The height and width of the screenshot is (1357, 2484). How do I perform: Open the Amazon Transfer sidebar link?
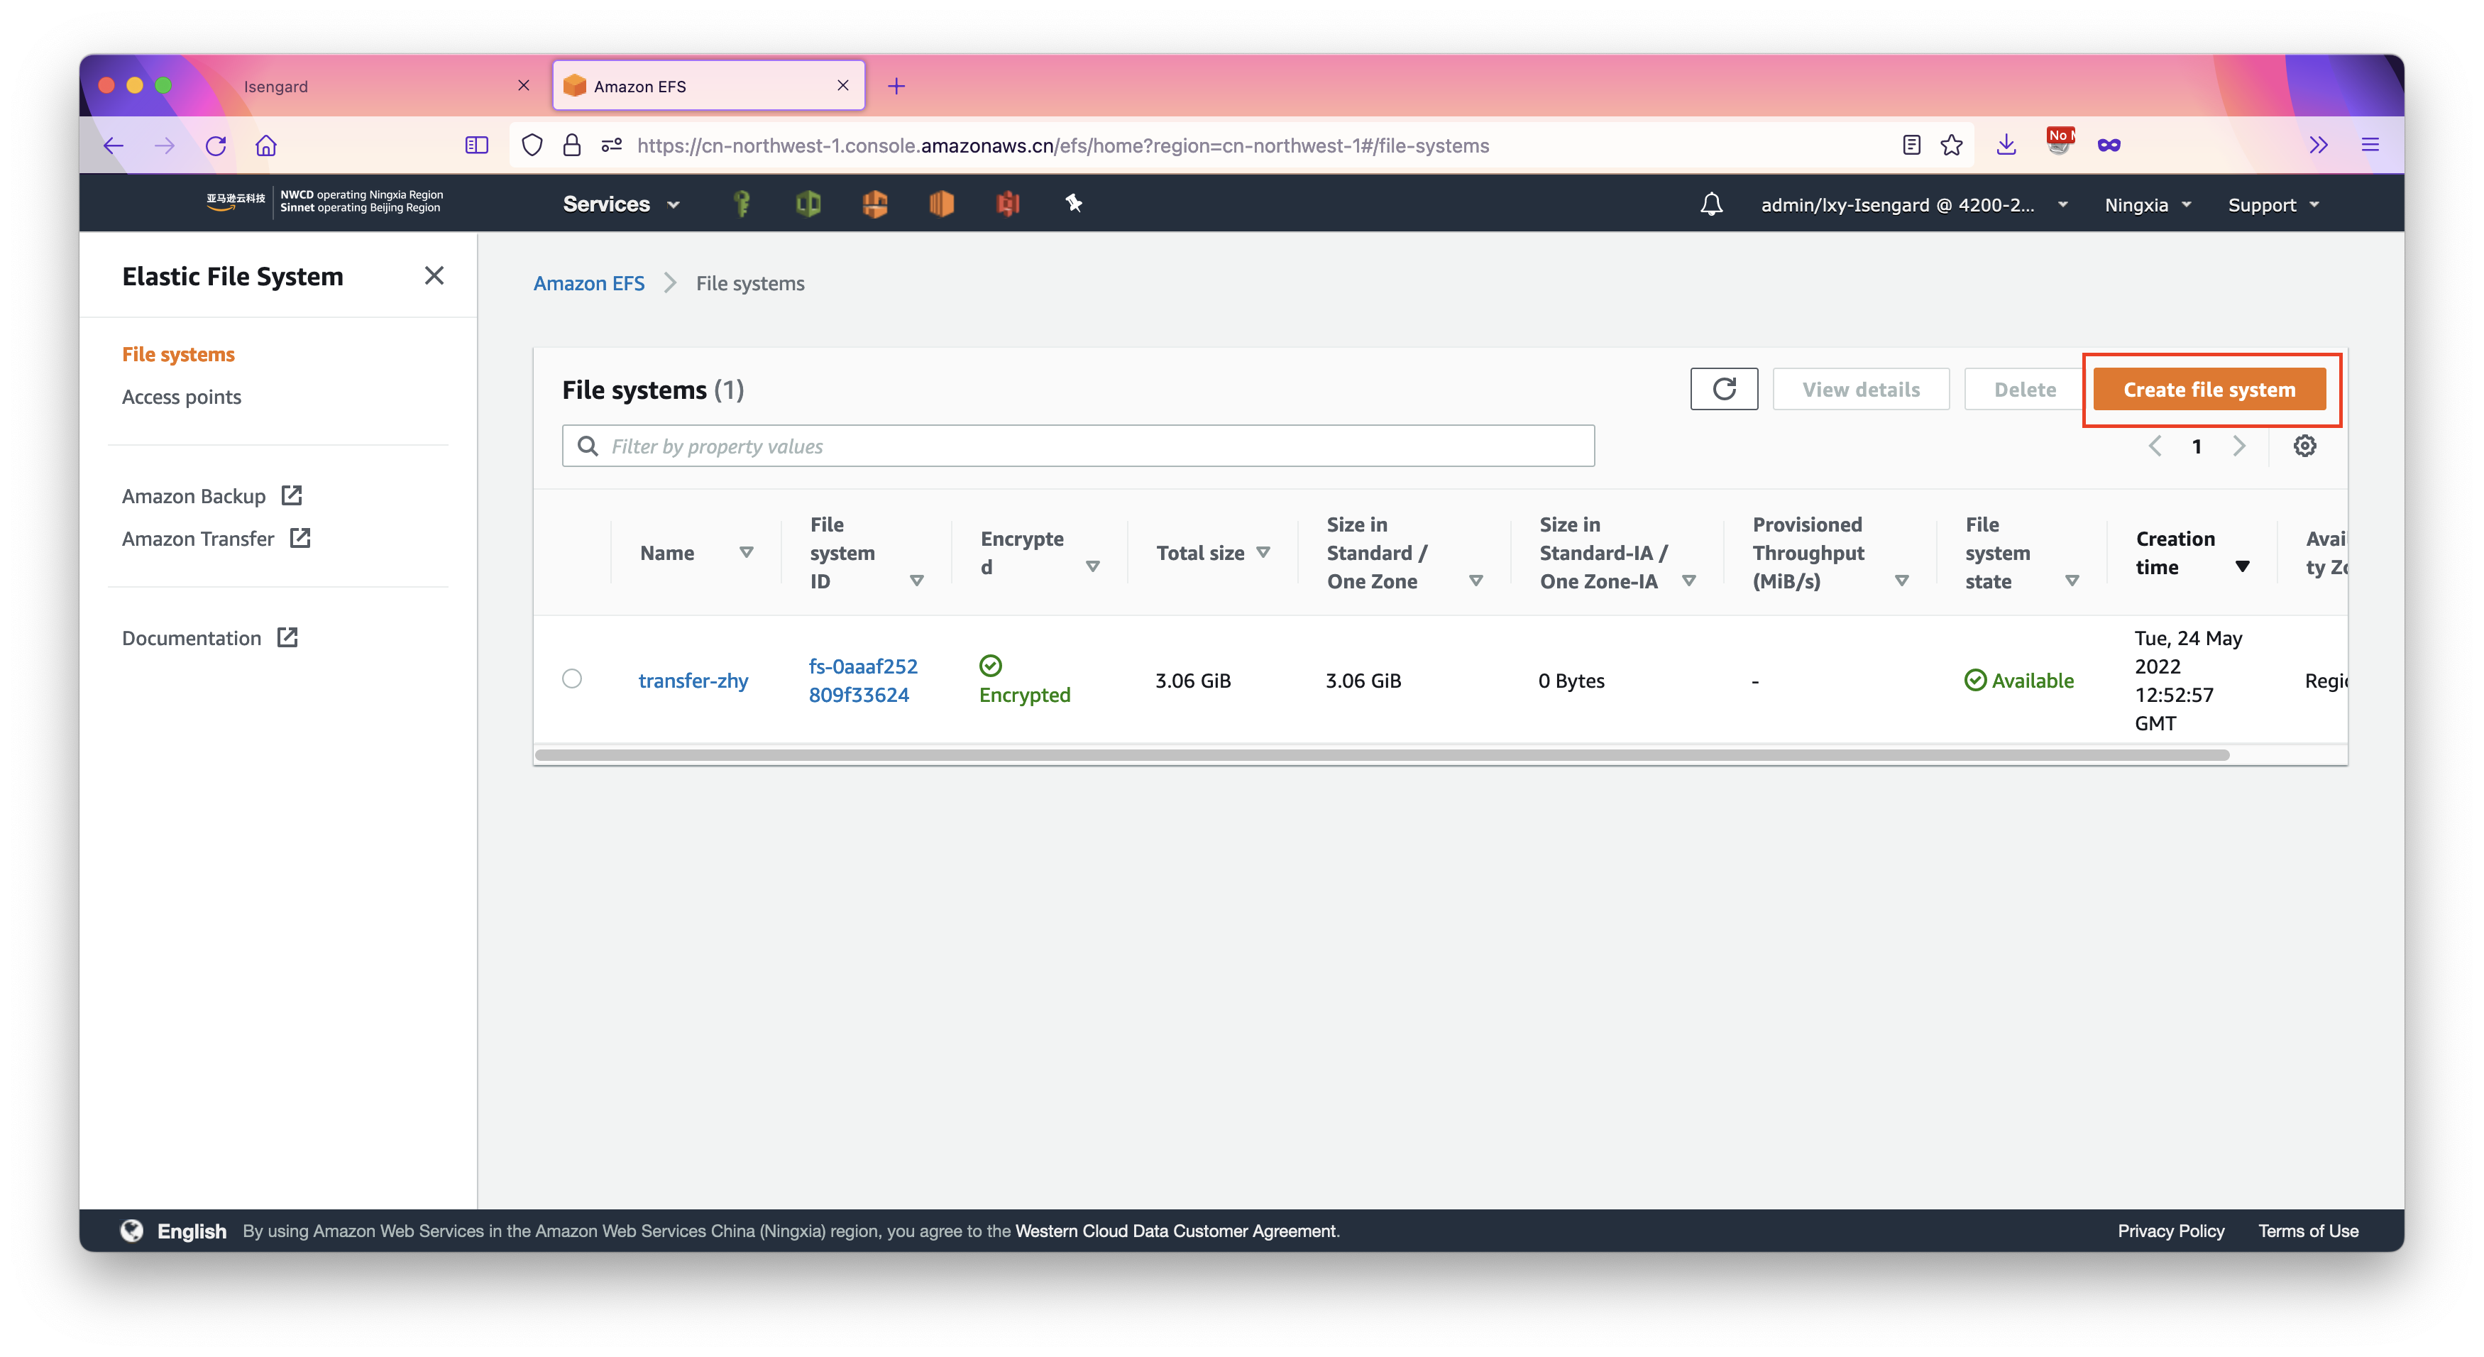pyautogui.click(x=215, y=538)
